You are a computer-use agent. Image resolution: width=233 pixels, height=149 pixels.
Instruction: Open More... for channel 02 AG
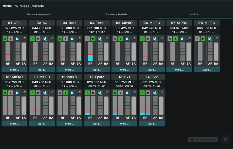(x=42, y=70)
